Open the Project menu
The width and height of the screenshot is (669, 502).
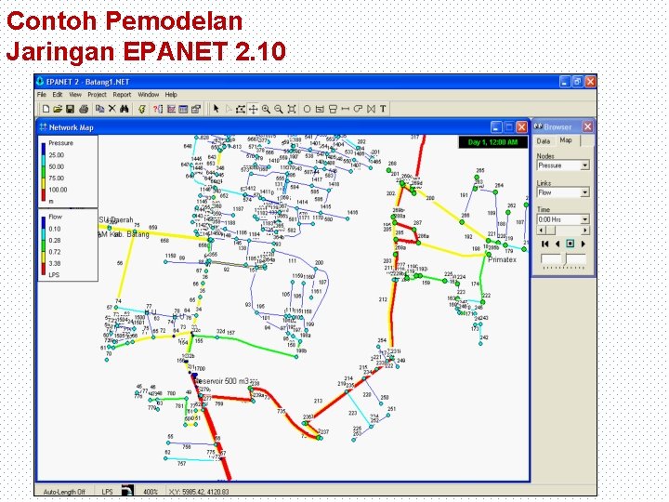(98, 94)
